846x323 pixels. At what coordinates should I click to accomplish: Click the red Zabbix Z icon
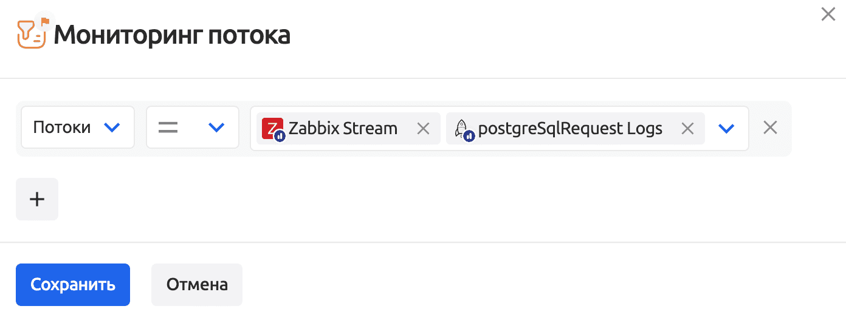271,127
